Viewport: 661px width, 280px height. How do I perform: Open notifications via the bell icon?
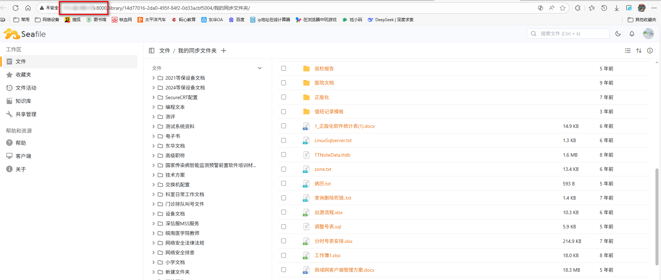pos(632,34)
